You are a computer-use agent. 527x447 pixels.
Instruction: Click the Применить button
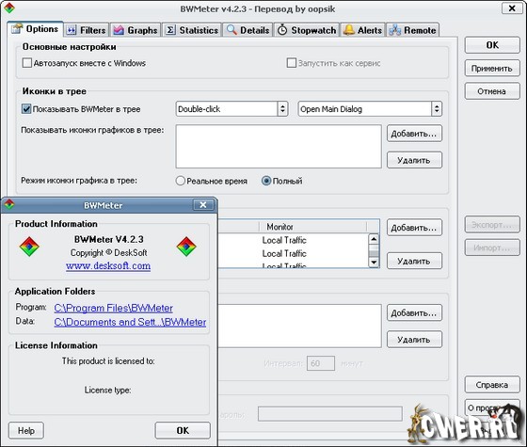[492, 69]
